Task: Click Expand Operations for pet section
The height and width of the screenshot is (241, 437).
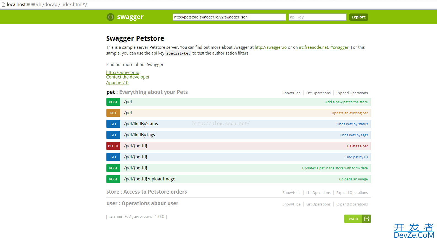Action: point(352,93)
